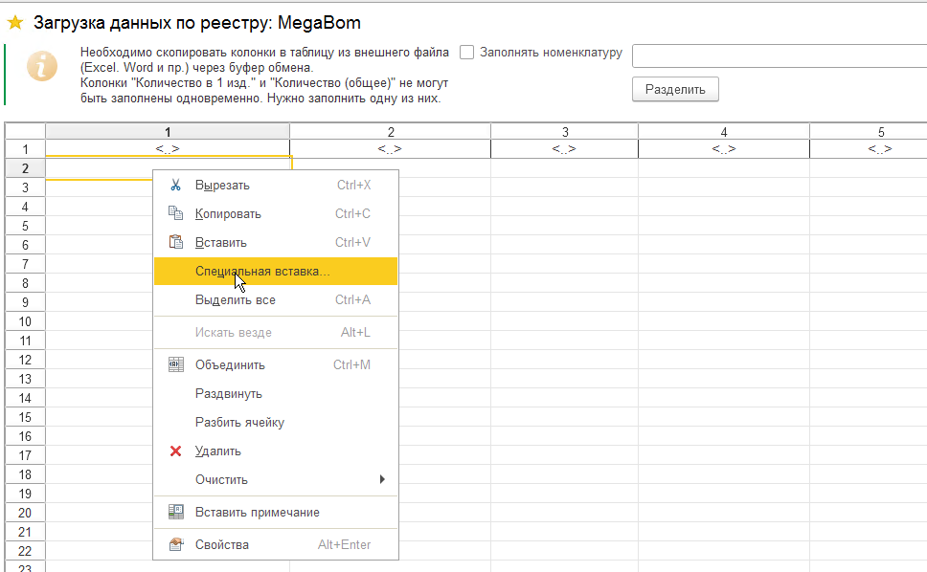
Task: Select Разбить ячейку menu item
Action: pyautogui.click(x=239, y=423)
